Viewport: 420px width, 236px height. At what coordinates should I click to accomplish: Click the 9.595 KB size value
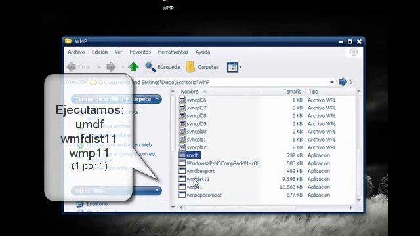coord(292,179)
